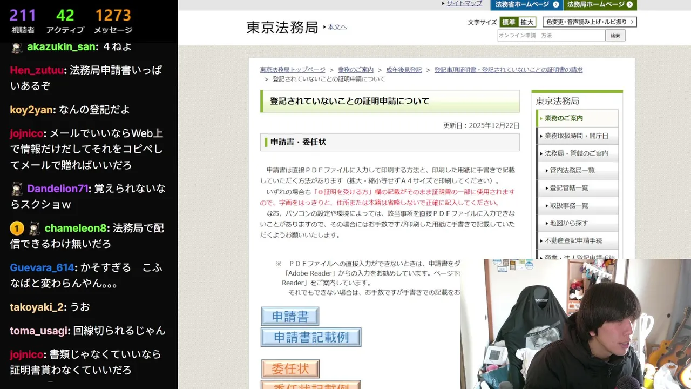
Task: Click jojnico's メールでいいなら message username
Action: tap(26, 133)
